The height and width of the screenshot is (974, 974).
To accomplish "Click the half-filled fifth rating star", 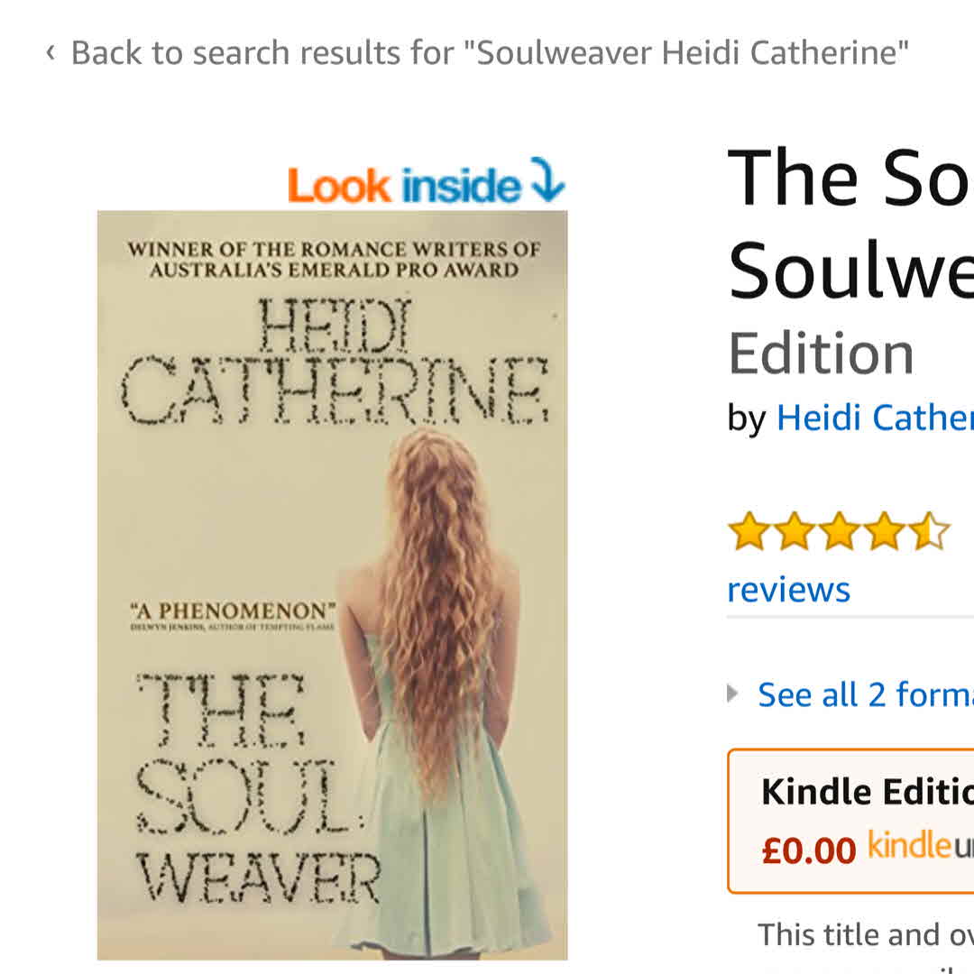I will [x=931, y=531].
